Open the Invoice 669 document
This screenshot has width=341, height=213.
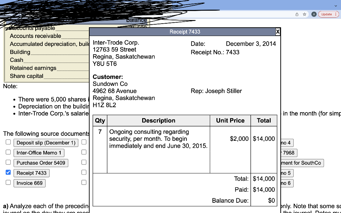[29, 183]
